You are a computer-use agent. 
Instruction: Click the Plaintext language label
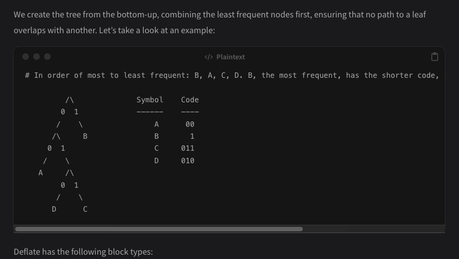[x=230, y=57]
